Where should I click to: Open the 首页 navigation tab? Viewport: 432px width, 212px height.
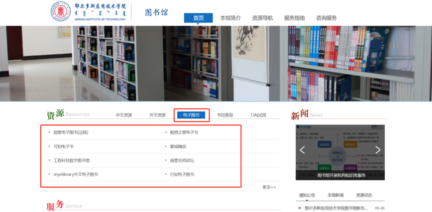coord(198,18)
